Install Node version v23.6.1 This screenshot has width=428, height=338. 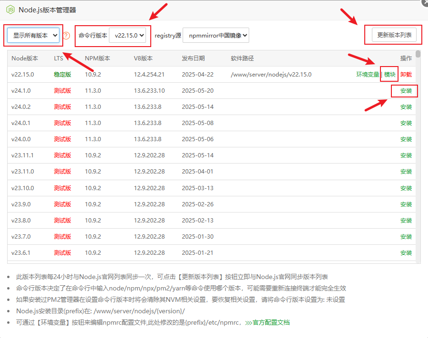tap(406, 253)
